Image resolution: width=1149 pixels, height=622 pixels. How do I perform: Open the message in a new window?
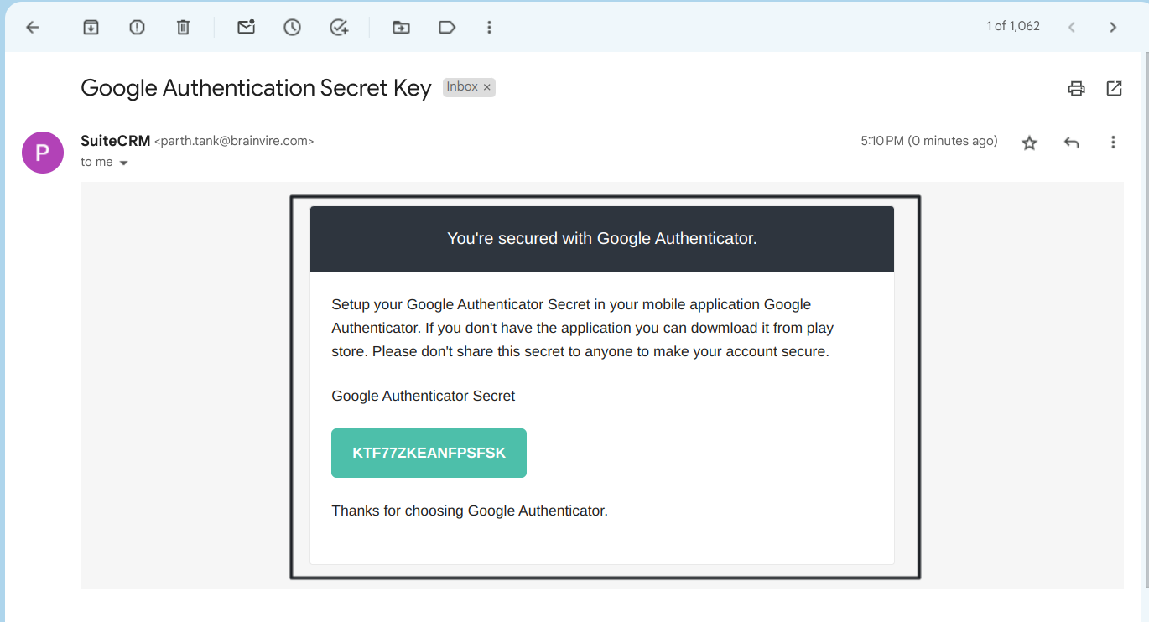pos(1114,87)
